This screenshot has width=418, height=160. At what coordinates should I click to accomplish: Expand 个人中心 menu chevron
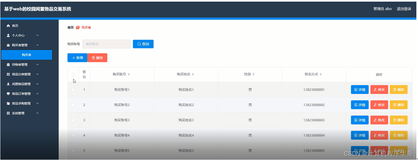(x=37, y=36)
